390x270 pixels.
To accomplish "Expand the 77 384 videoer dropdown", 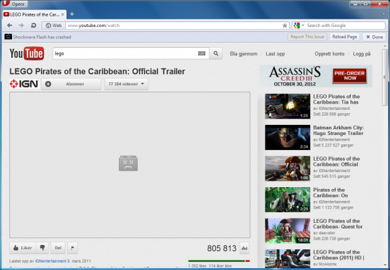I will [x=126, y=84].
